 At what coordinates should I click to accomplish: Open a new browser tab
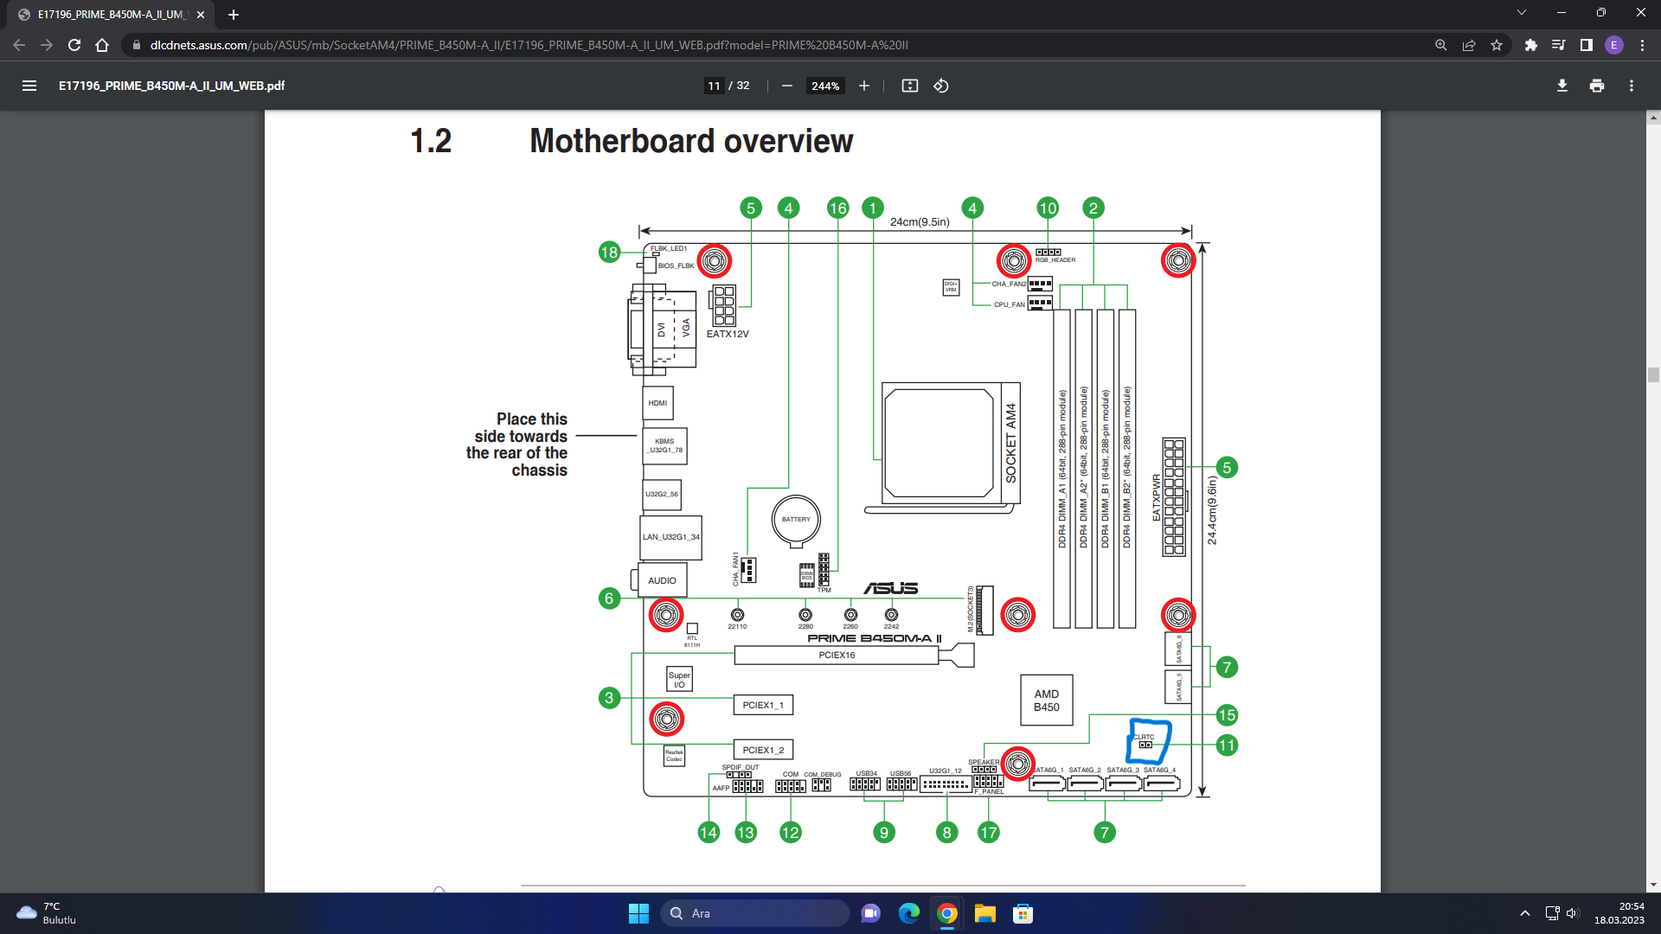click(x=234, y=15)
